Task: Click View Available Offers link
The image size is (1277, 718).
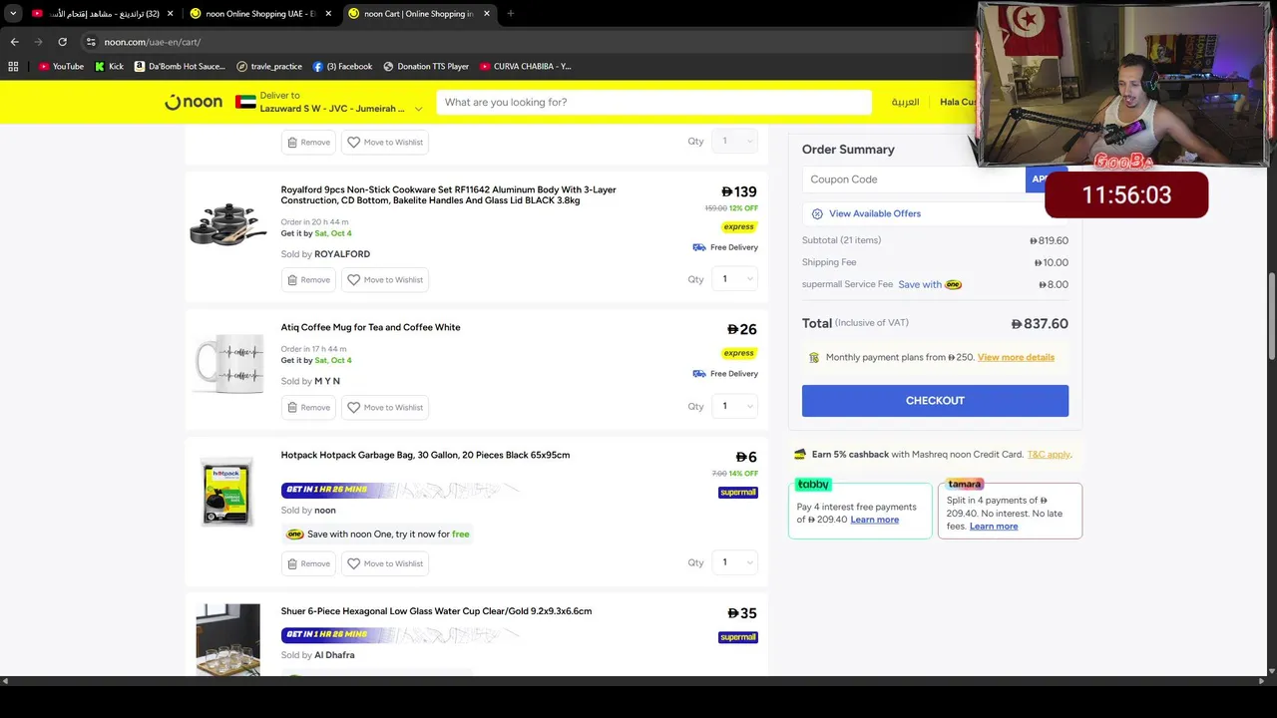Action: (875, 213)
